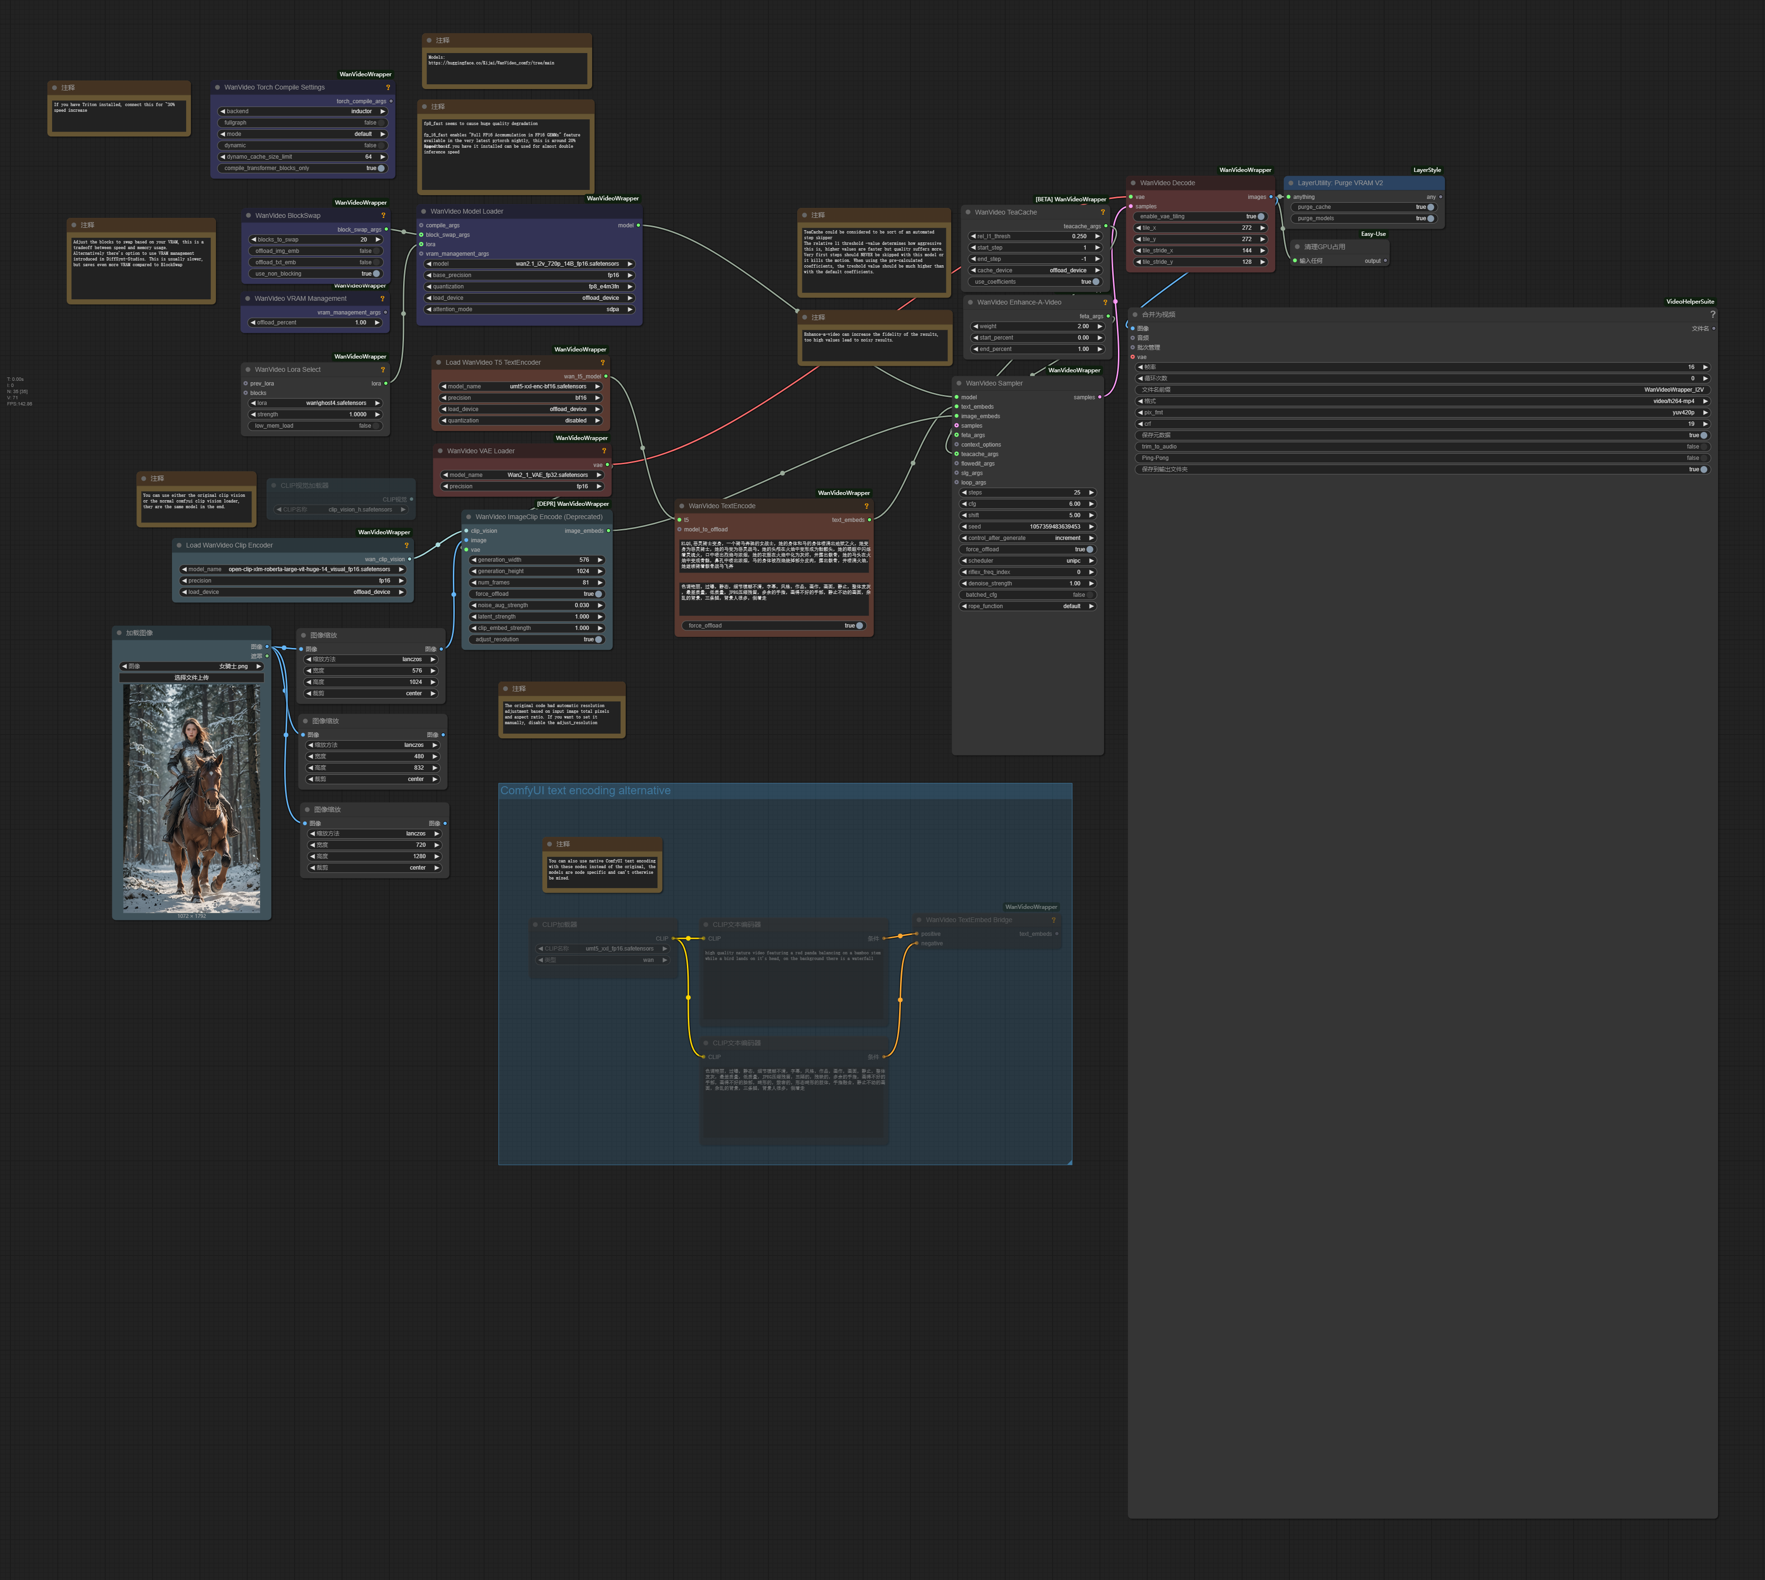
Task: Open quantization dropdown in WanVideo Model Loader
Action: point(529,287)
